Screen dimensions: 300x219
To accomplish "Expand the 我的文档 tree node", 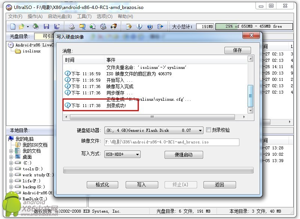I will (x=11, y=151).
